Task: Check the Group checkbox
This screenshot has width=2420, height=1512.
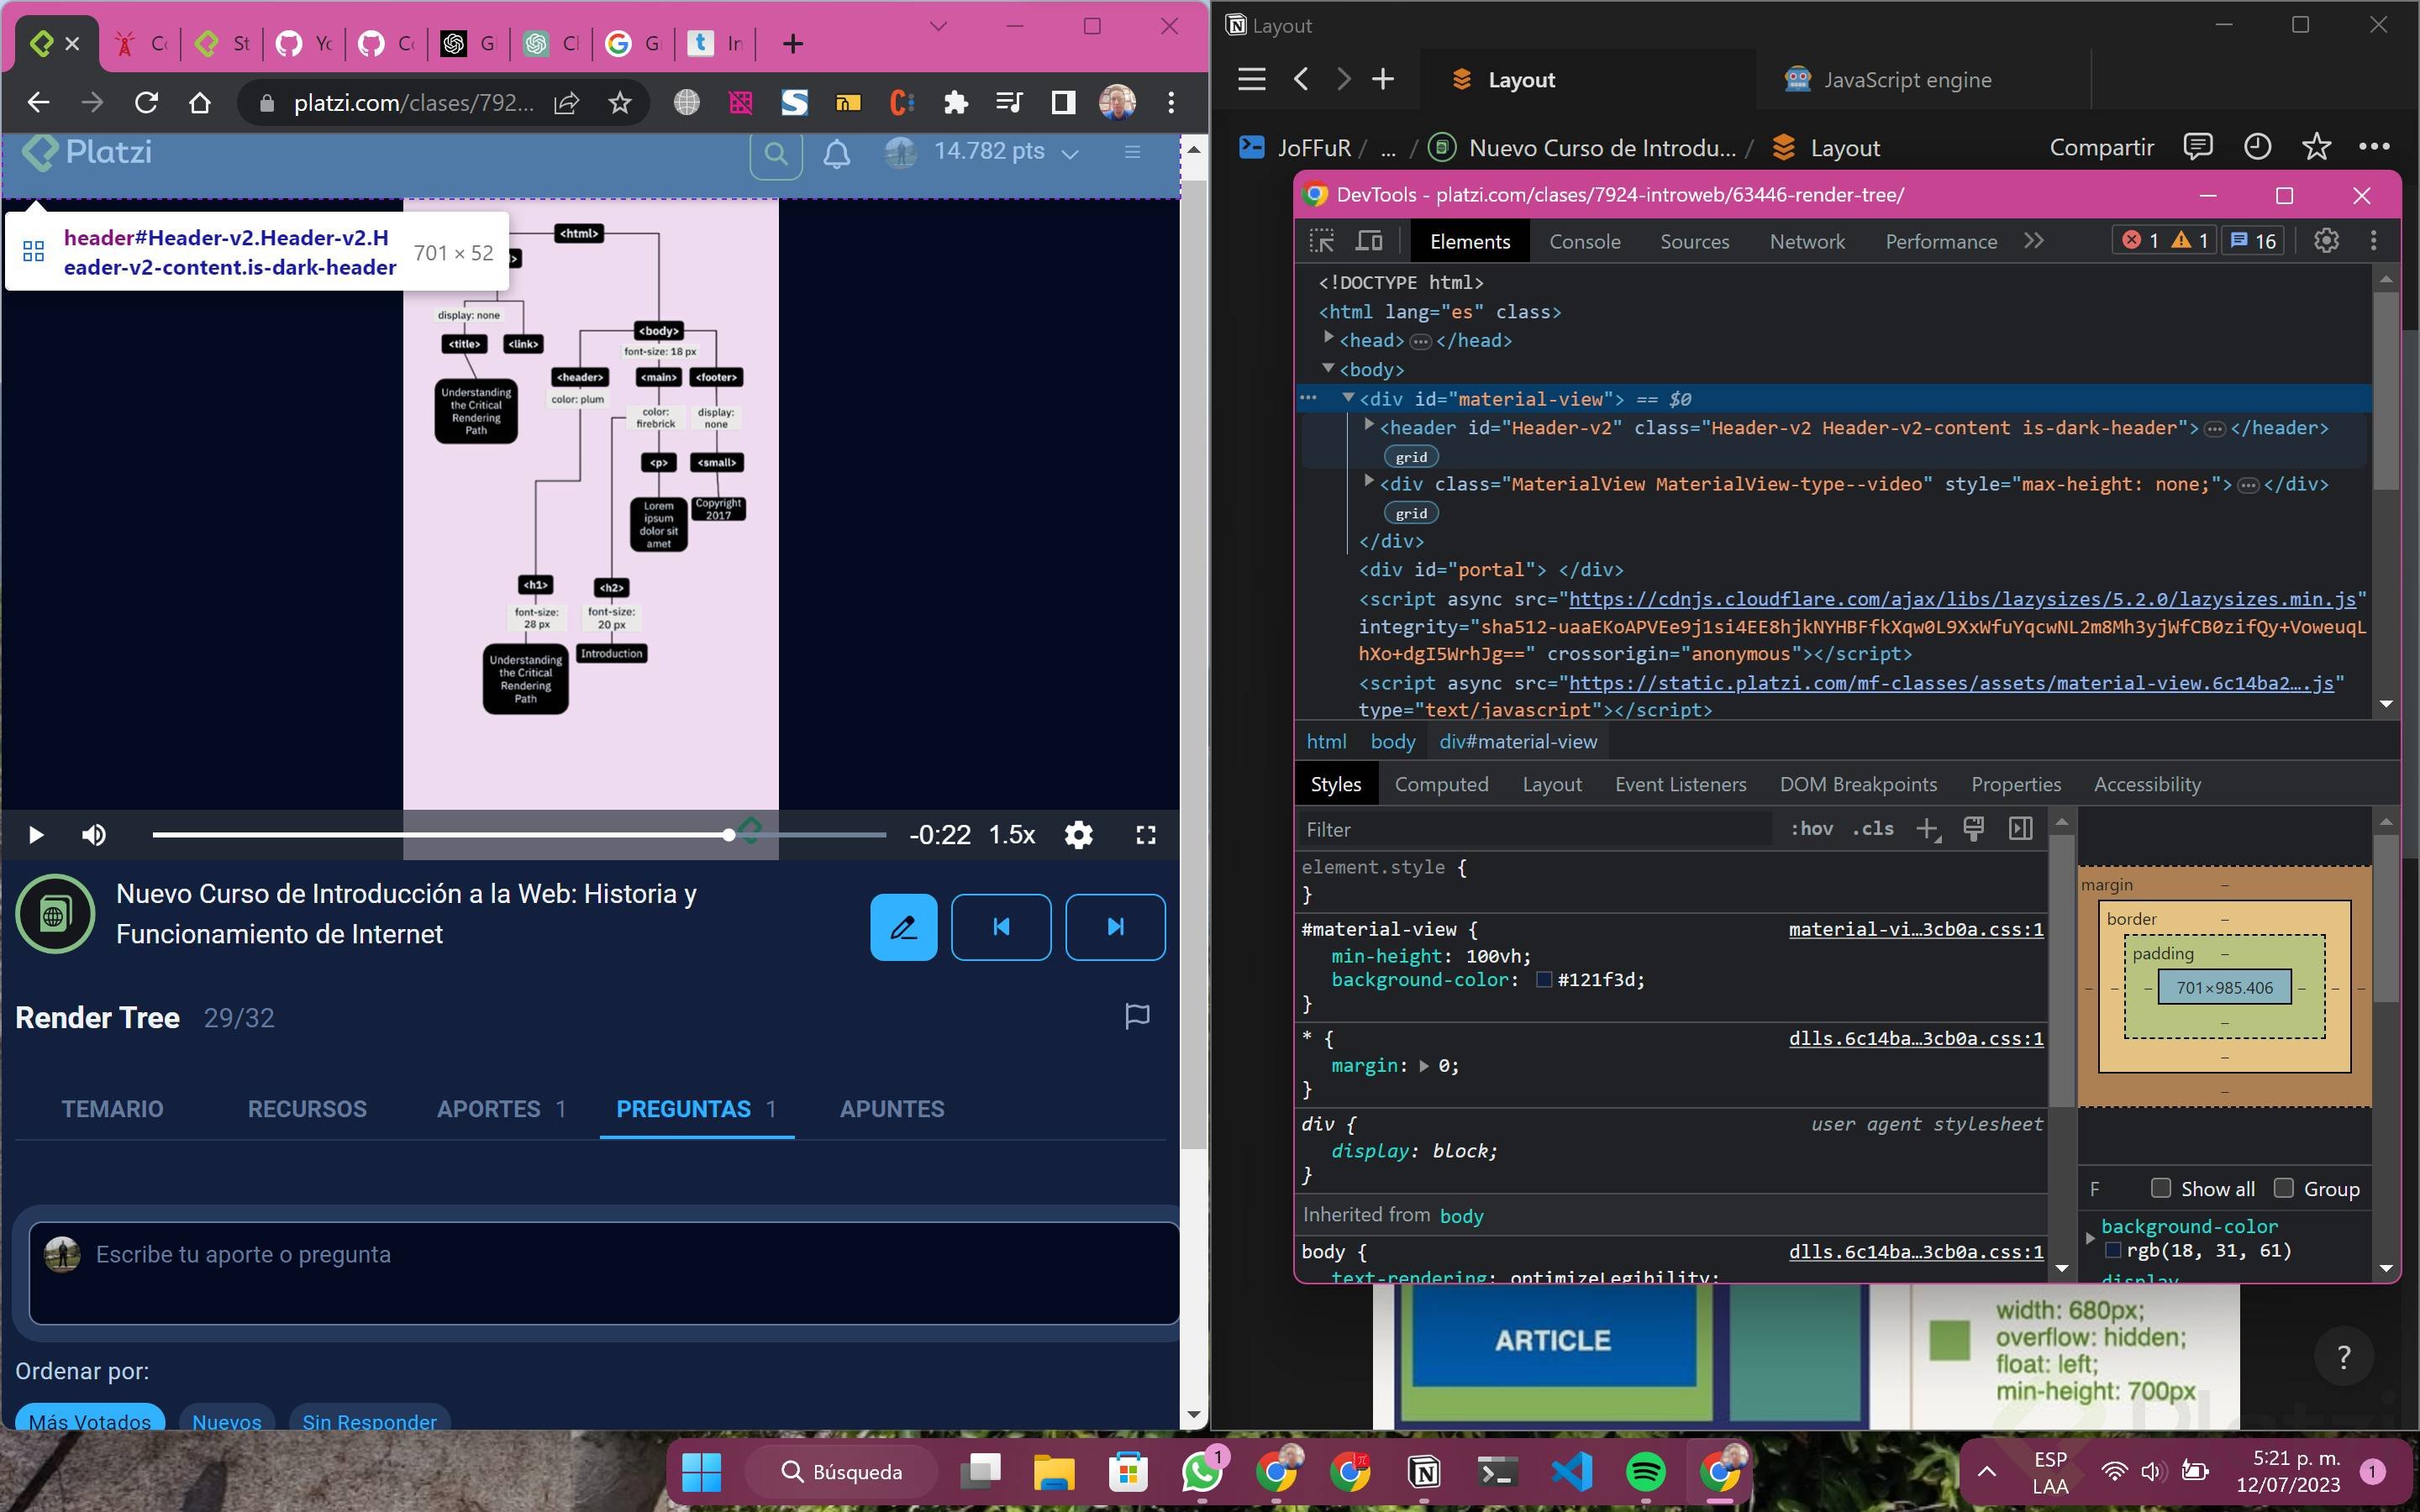Action: click(x=2284, y=1188)
